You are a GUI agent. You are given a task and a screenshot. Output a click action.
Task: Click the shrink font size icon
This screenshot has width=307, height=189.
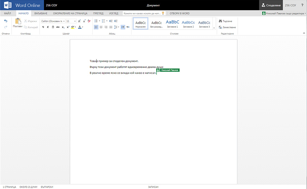click(84, 21)
